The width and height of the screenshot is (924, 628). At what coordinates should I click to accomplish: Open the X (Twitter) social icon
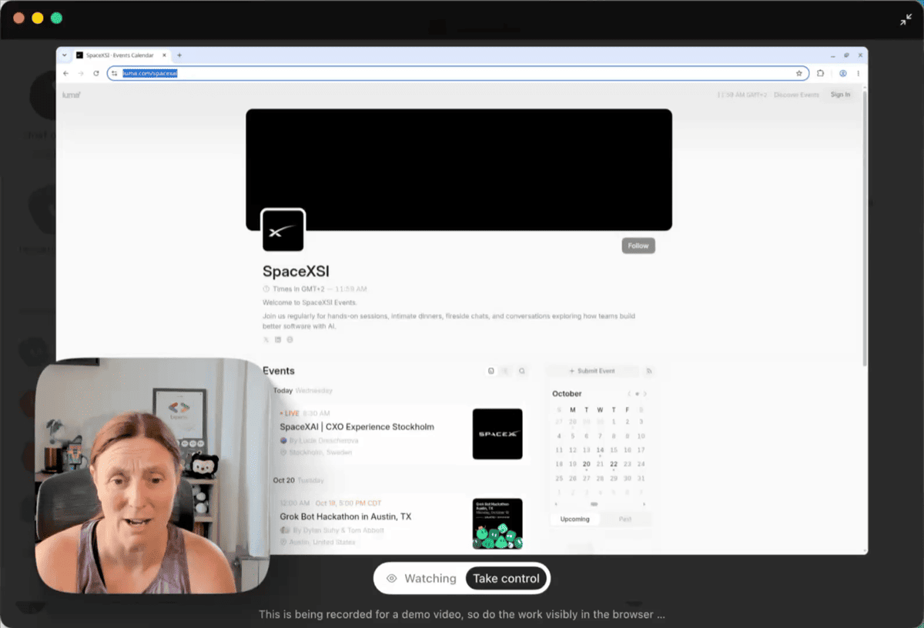pos(266,339)
